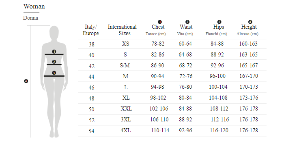Click the numbered badge above Height header
This screenshot has width=284, height=146.
250,22
